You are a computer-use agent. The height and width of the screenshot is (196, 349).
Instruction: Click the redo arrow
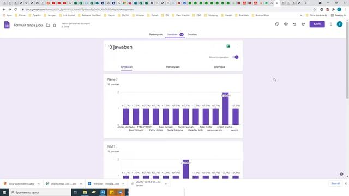pyautogui.click(x=303, y=24)
